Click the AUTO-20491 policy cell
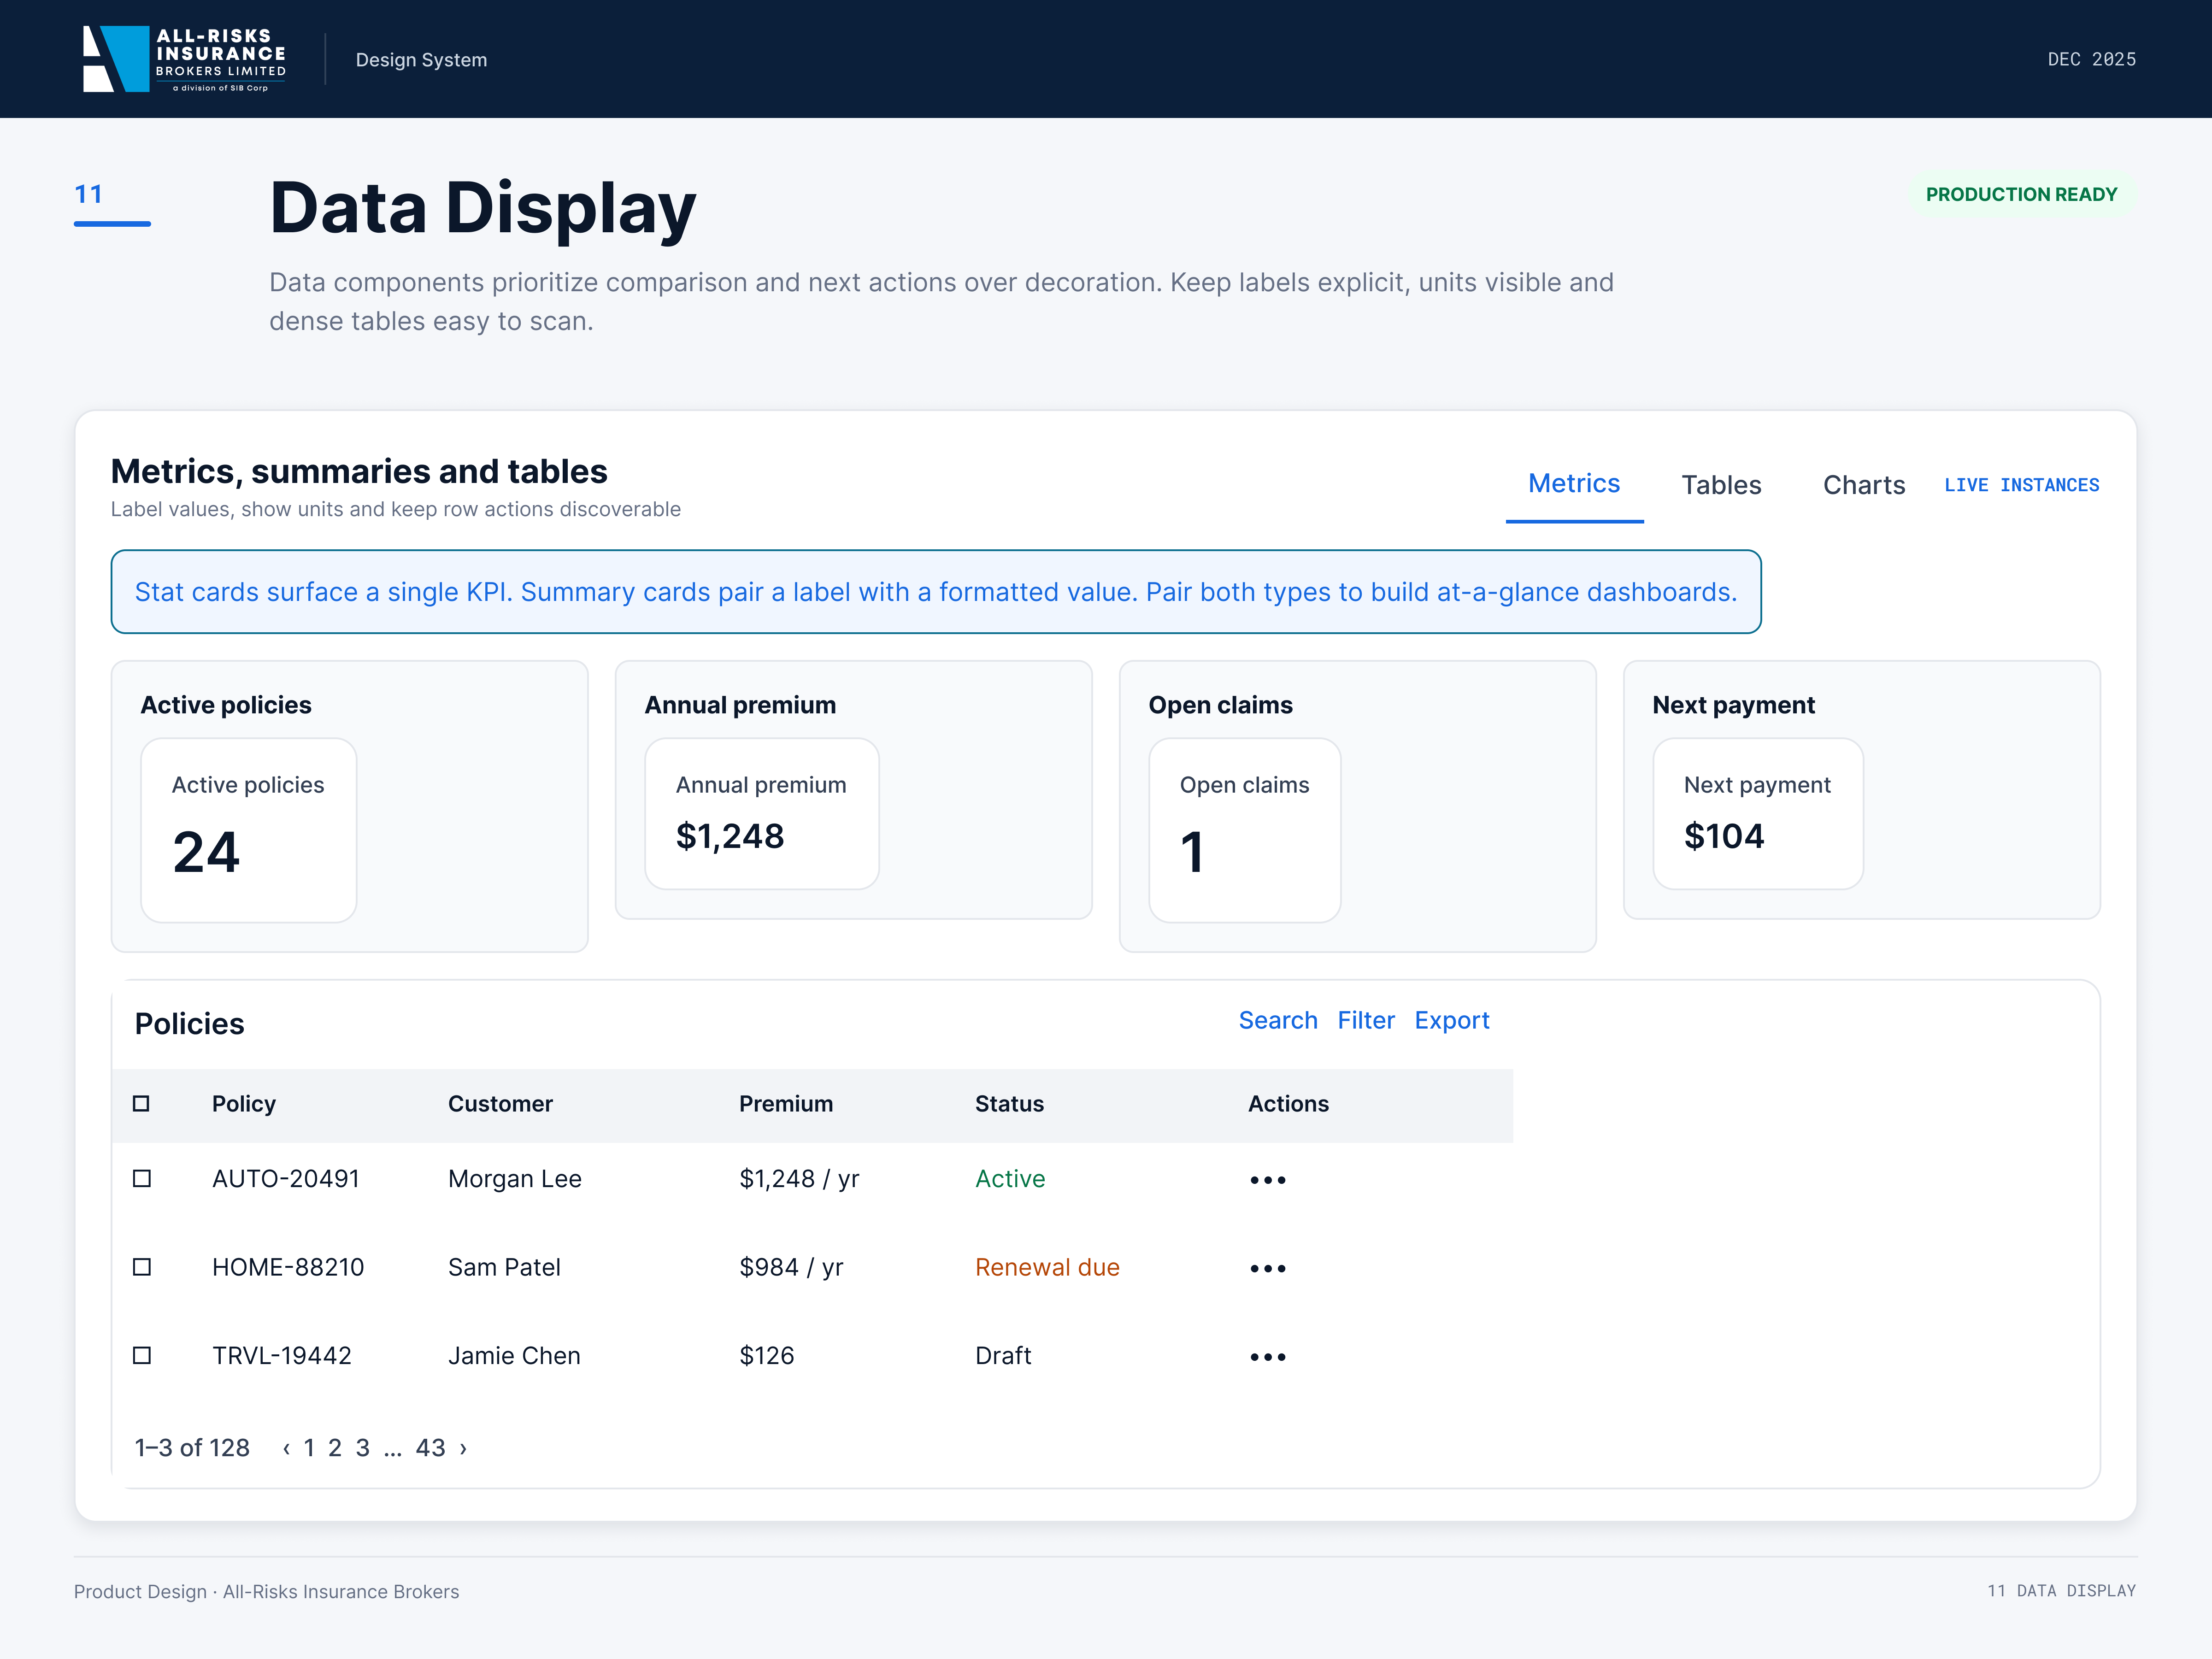Screen dimensions: 2212x1659 [286, 1179]
